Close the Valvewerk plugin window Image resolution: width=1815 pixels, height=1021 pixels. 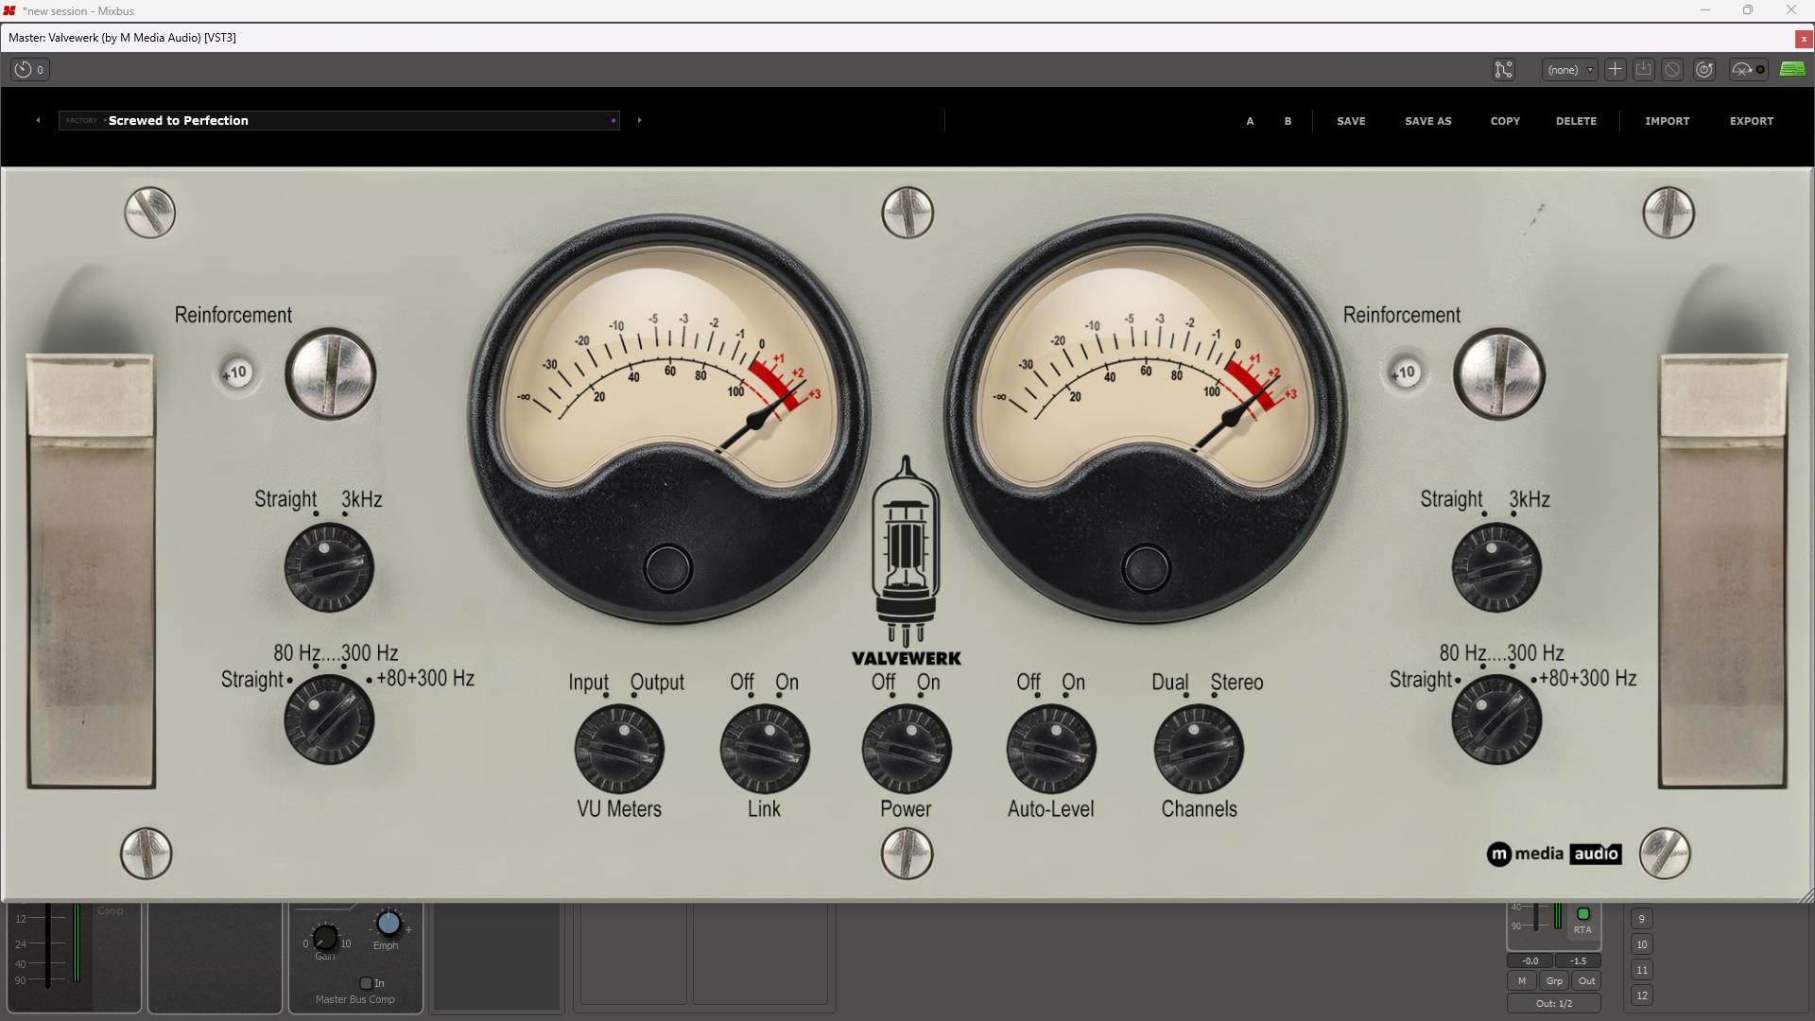tap(1804, 39)
